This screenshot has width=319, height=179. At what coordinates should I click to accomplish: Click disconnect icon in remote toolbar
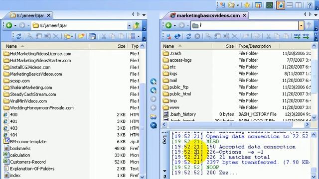pyautogui.click(x=168, y=36)
